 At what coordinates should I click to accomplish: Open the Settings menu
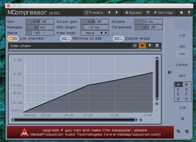pos(163,13)
